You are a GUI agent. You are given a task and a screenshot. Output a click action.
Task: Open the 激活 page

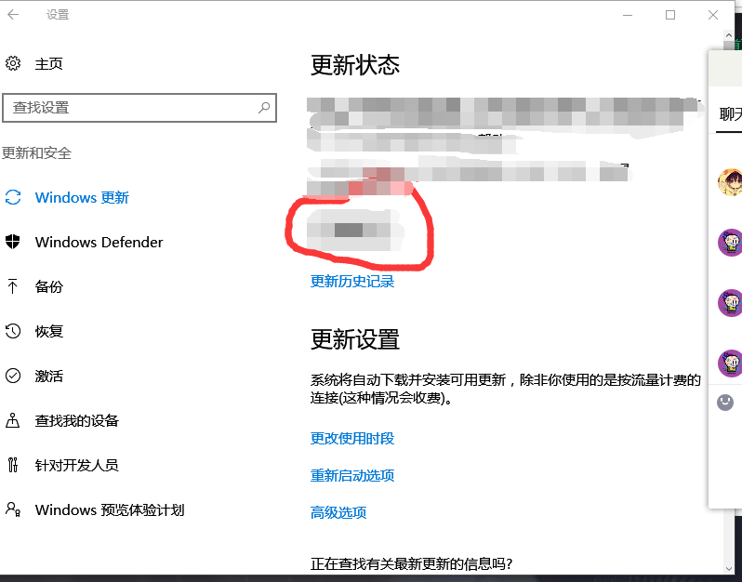(x=48, y=376)
